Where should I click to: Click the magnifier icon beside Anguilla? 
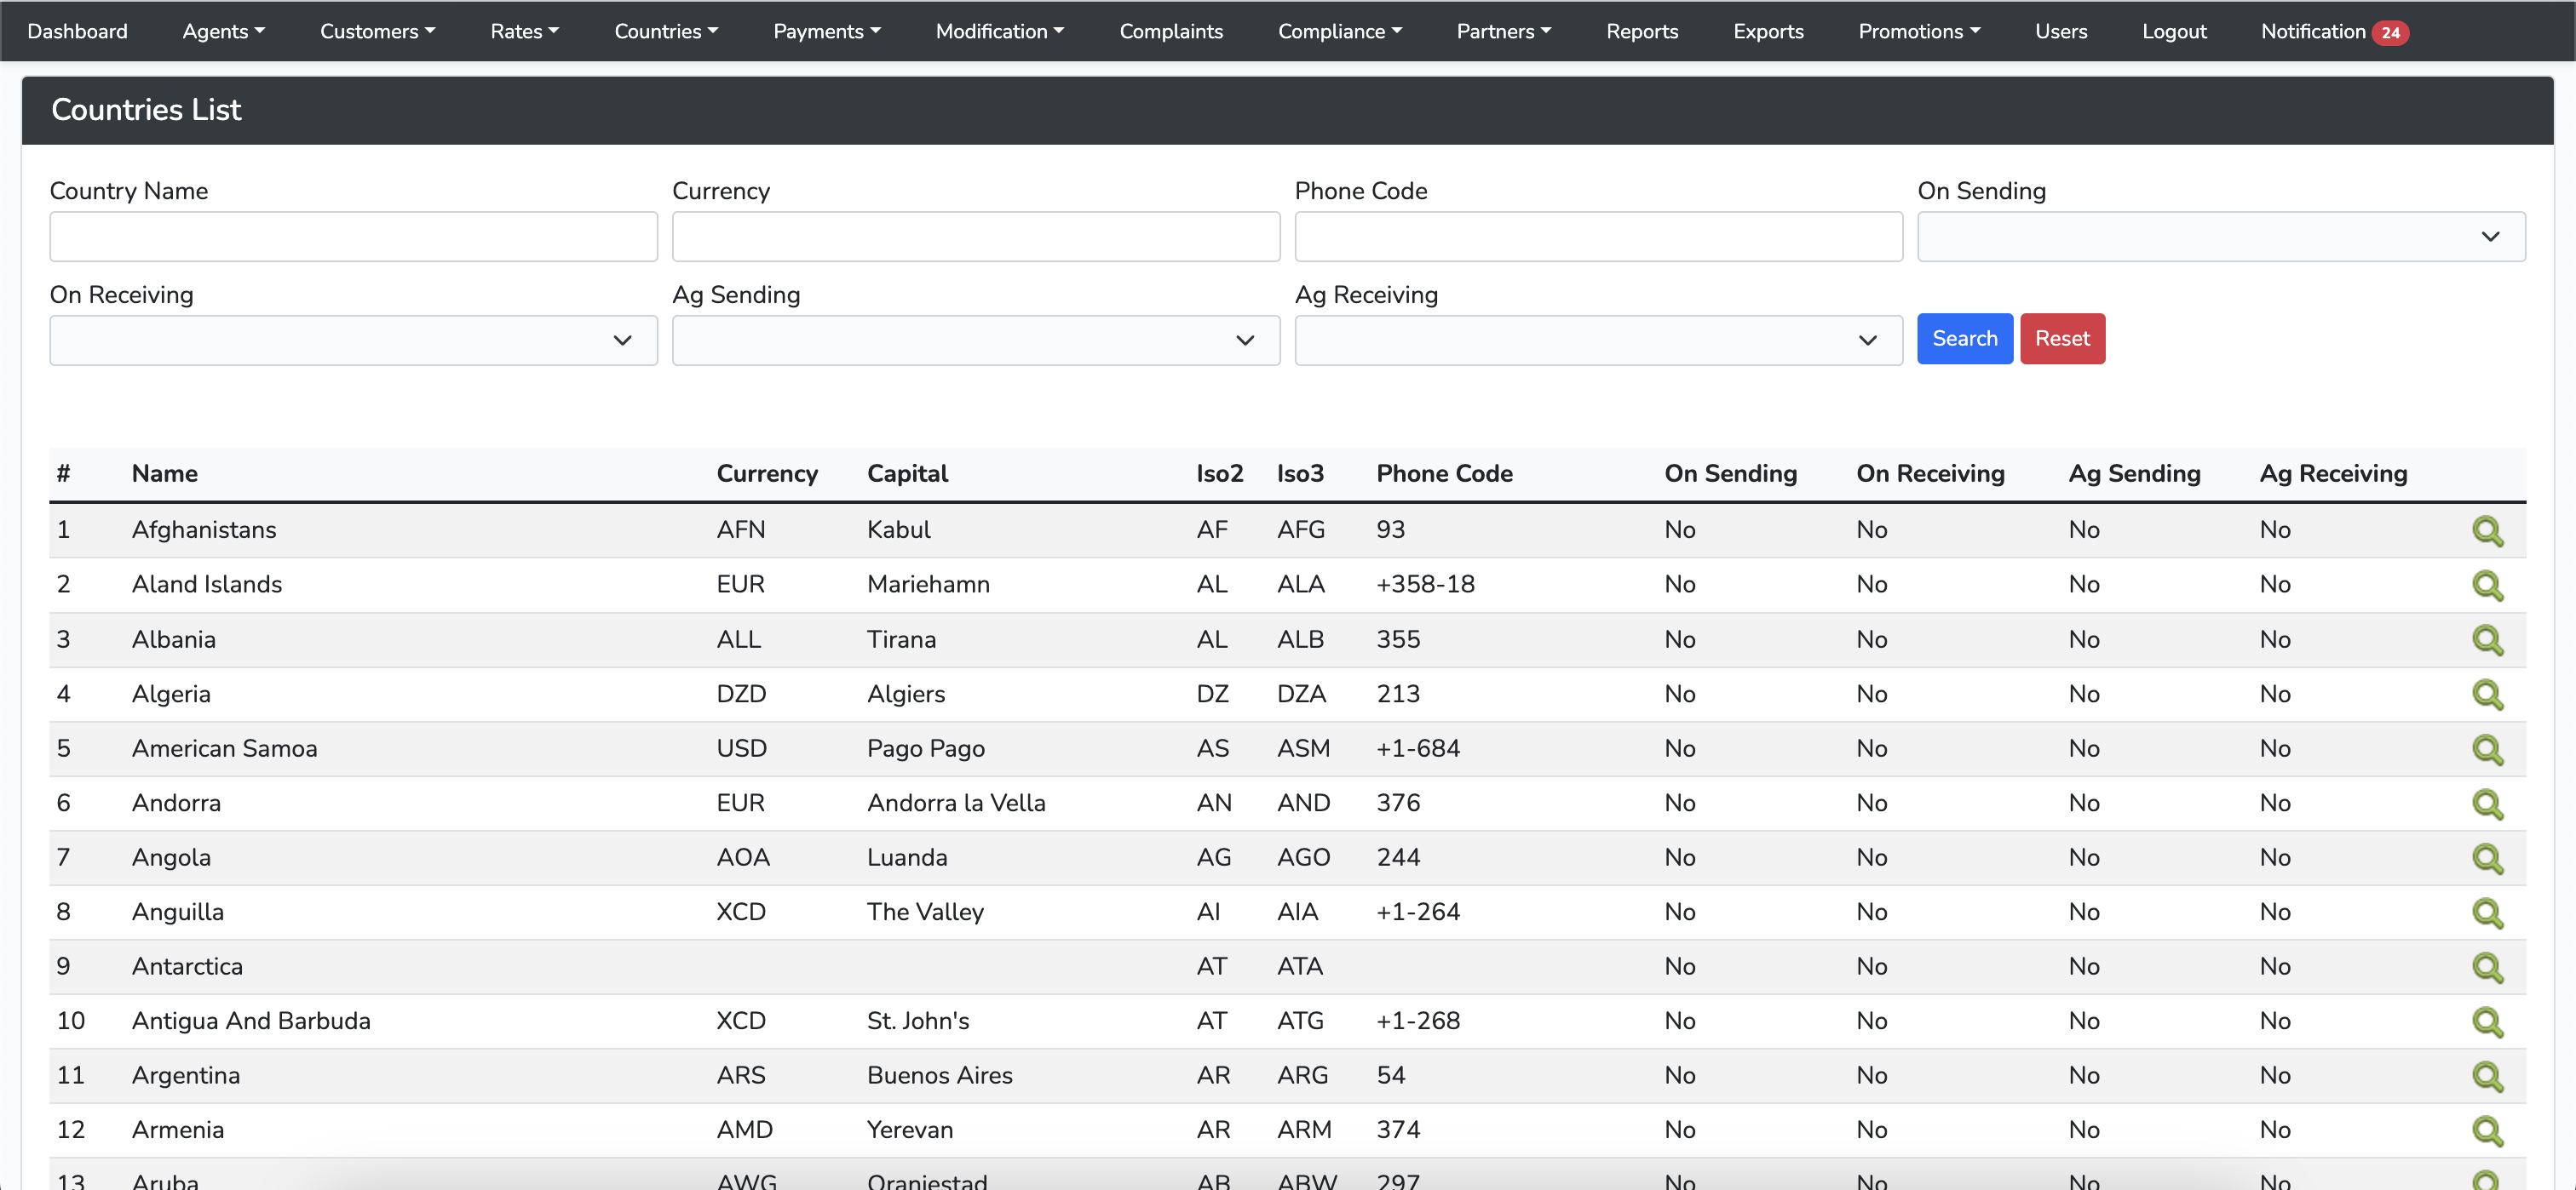click(x=2487, y=913)
